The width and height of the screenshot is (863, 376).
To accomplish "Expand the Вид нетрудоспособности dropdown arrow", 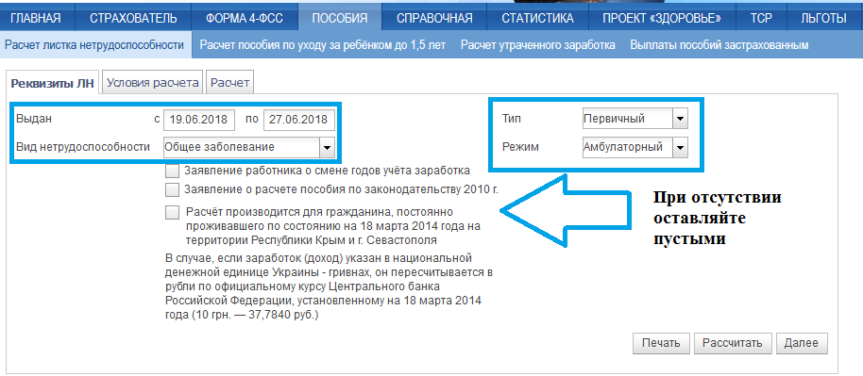I will (x=327, y=147).
